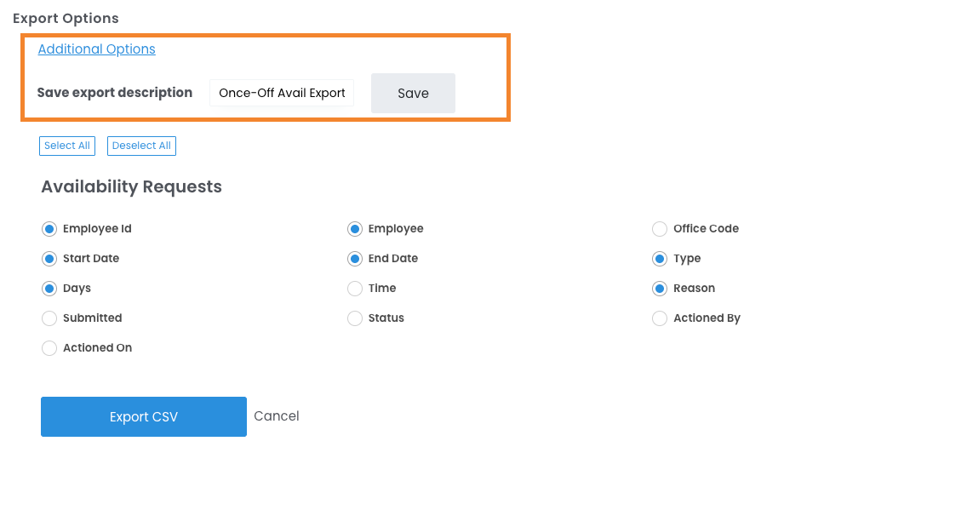Toggle the Type field option
The width and height of the screenshot is (967, 527).
(x=660, y=259)
